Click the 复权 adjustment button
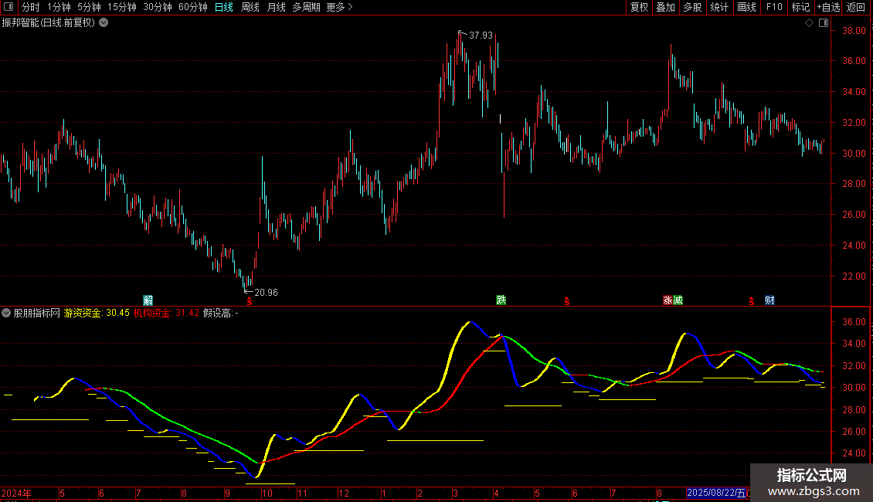 [x=639, y=7]
